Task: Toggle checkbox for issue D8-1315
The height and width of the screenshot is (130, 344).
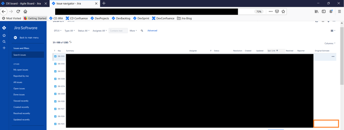Action: (55, 56)
